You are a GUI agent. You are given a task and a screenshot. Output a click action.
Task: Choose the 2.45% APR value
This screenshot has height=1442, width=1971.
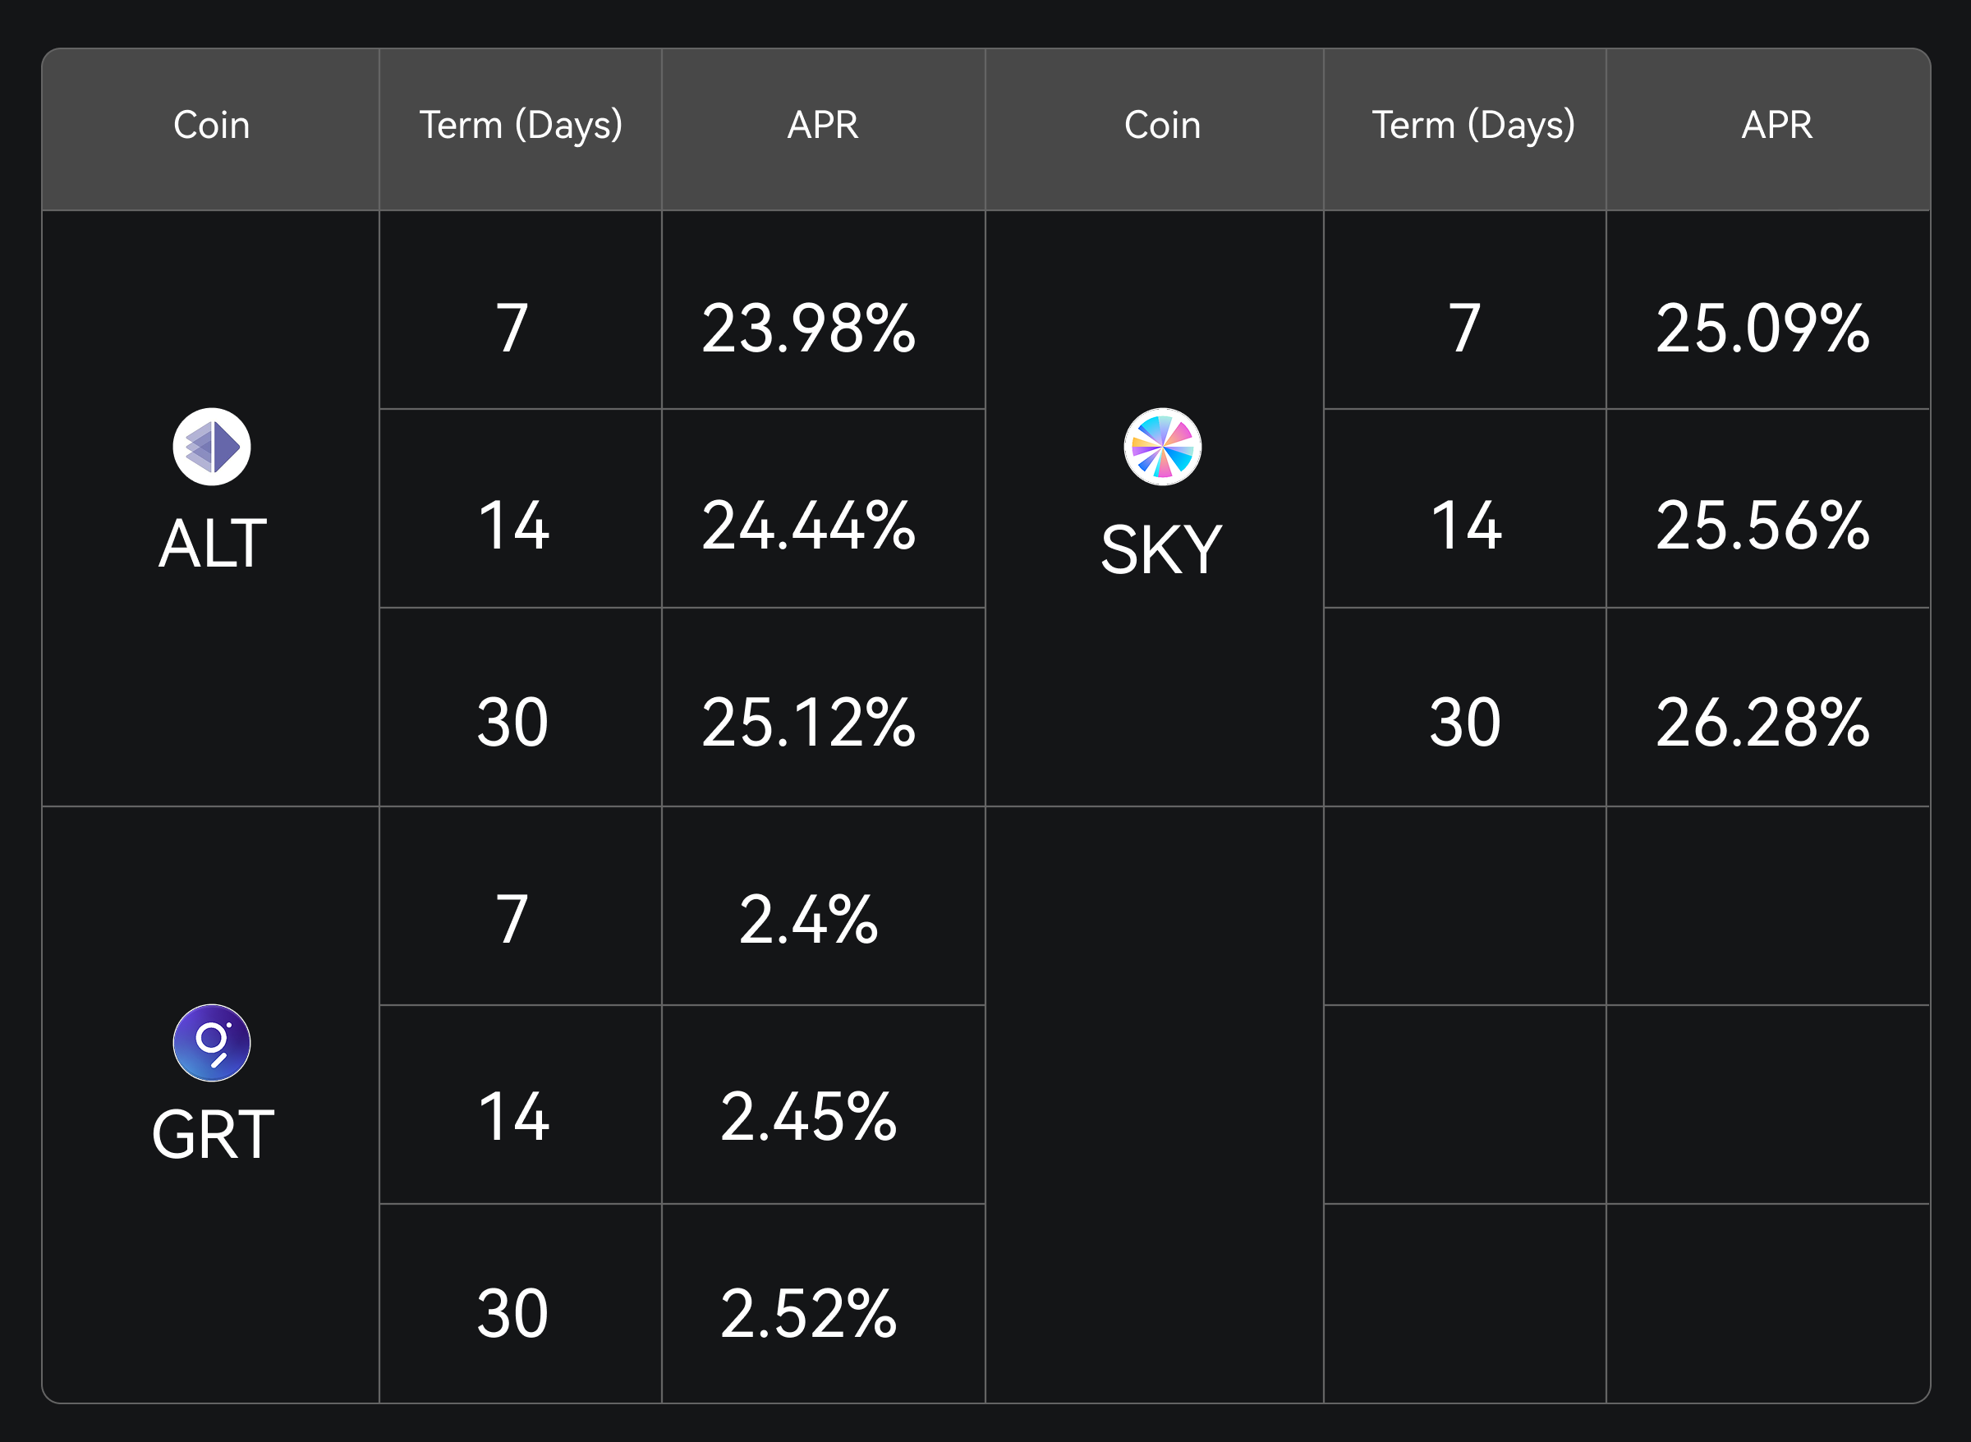[x=808, y=1117]
